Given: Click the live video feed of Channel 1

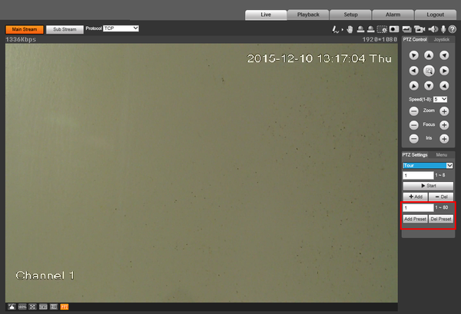Looking at the screenshot, I should pos(201,173).
